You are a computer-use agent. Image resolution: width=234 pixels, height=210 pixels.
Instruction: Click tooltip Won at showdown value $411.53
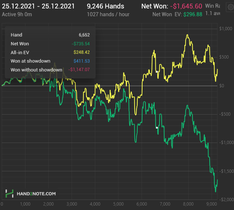(x=82, y=61)
